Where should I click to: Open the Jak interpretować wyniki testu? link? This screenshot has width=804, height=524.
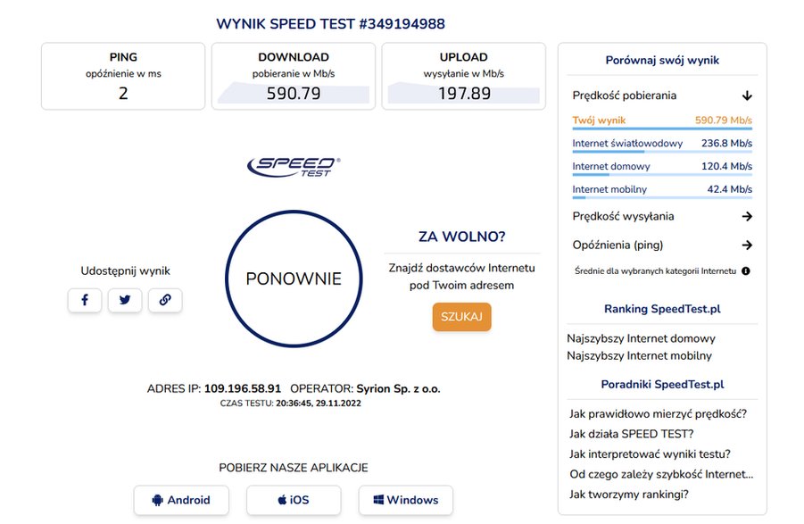click(650, 454)
